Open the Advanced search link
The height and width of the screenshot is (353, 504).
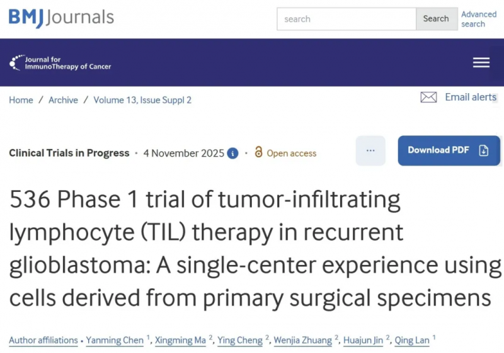[x=479, y=19]
